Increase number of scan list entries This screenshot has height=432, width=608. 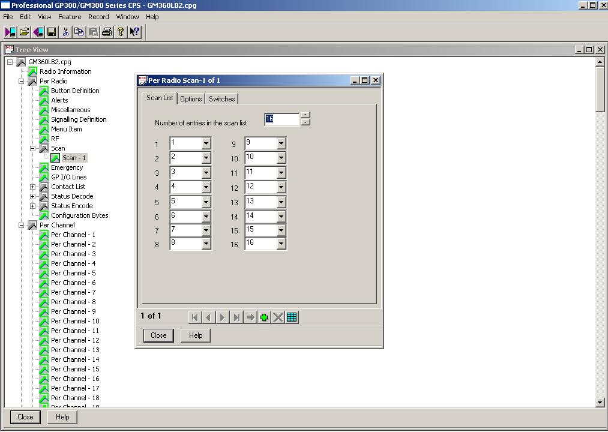[x=306, y=115]
